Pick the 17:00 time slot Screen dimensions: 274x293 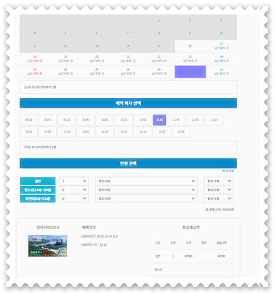click(x=181, y=132)
